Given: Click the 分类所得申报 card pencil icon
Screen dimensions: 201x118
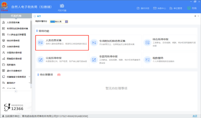Looking at the screenshot, I should (41, 60).
